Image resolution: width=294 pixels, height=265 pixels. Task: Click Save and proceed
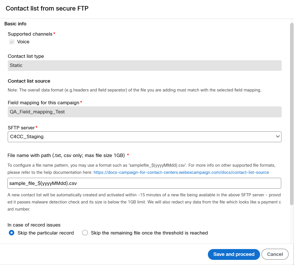(x=234, y=254)
